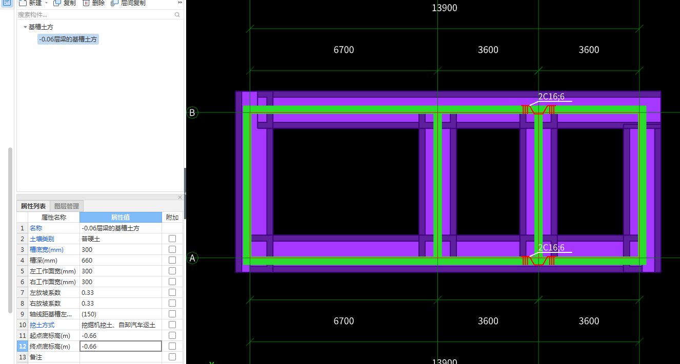The width and height of the screenshot is (680, 364).
Task: Click the upper 2C16;6 rebar annotation
Action: (x=551, y=97)
